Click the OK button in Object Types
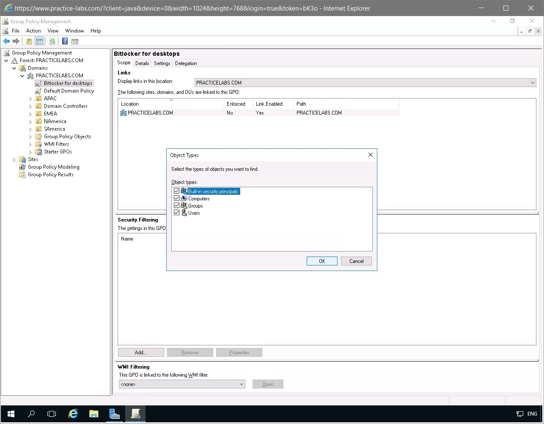The image size is (544, 424). pyautogui.click(x=321, y=261)
